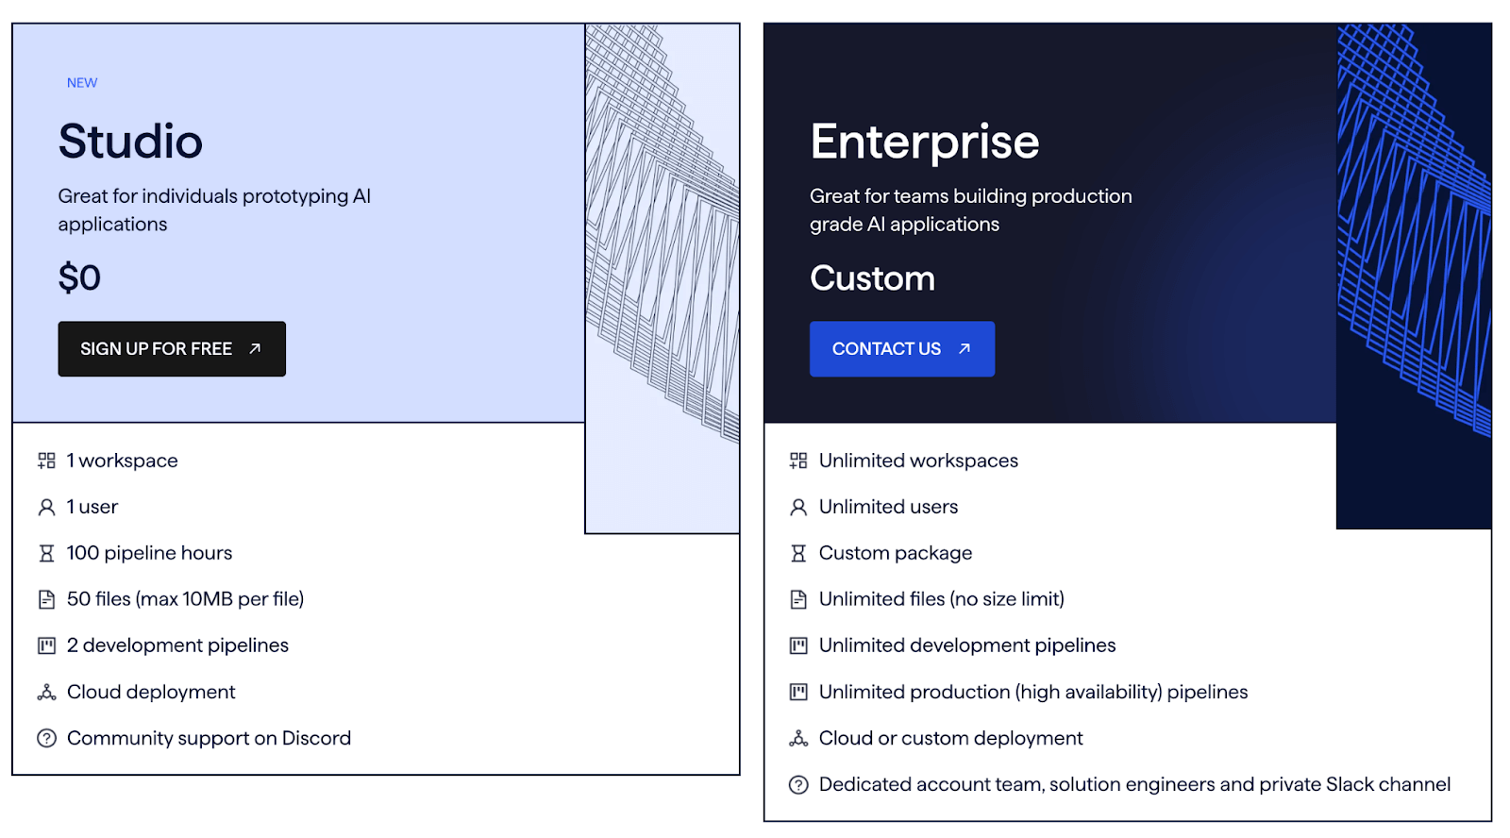Click the NEW badge above Studio
This screenshot has width=1510, height=838.
tap(82, 83)
